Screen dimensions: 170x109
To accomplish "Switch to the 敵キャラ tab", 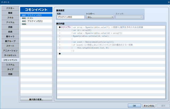I will (x=10, y=36).
